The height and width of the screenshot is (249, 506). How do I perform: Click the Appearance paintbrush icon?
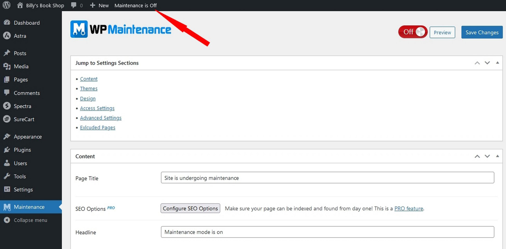pos(7,137)
